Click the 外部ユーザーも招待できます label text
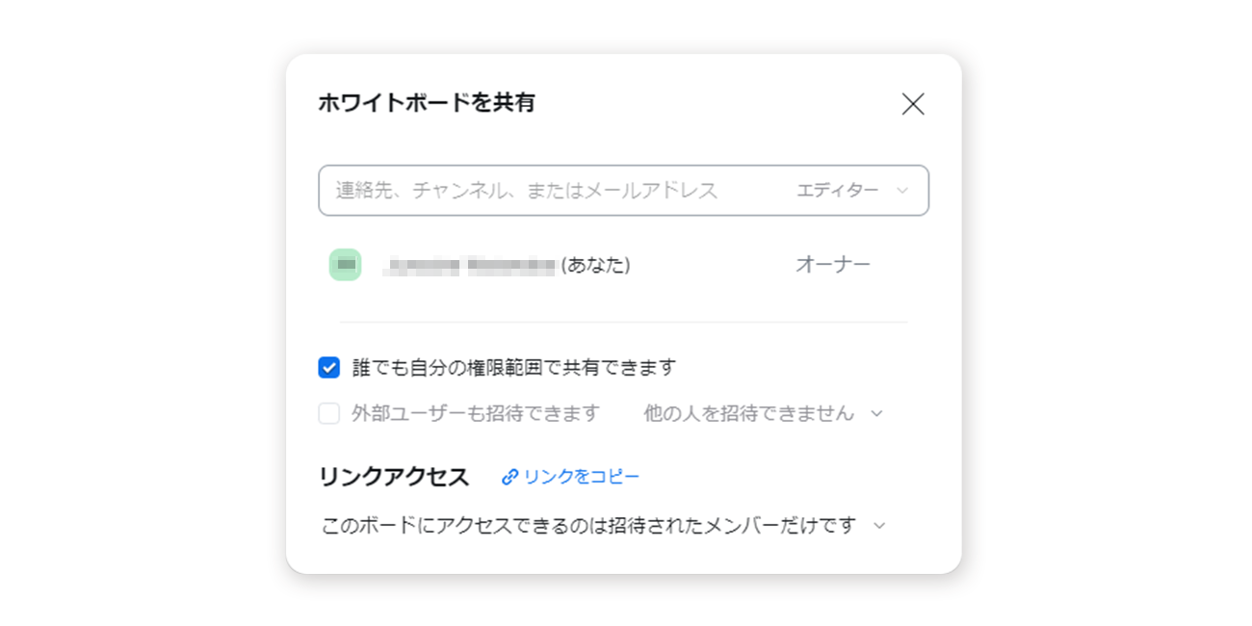Viewport: 1252px width, 626px height. tap(476, 413)
